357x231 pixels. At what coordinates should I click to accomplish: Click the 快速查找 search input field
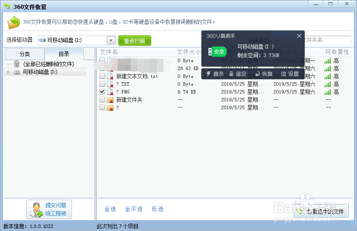point(313,40)
